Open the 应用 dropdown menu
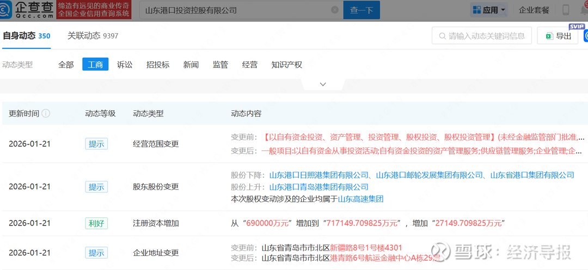The height and width of the screenshot is (270, 588). pos(489,10)
